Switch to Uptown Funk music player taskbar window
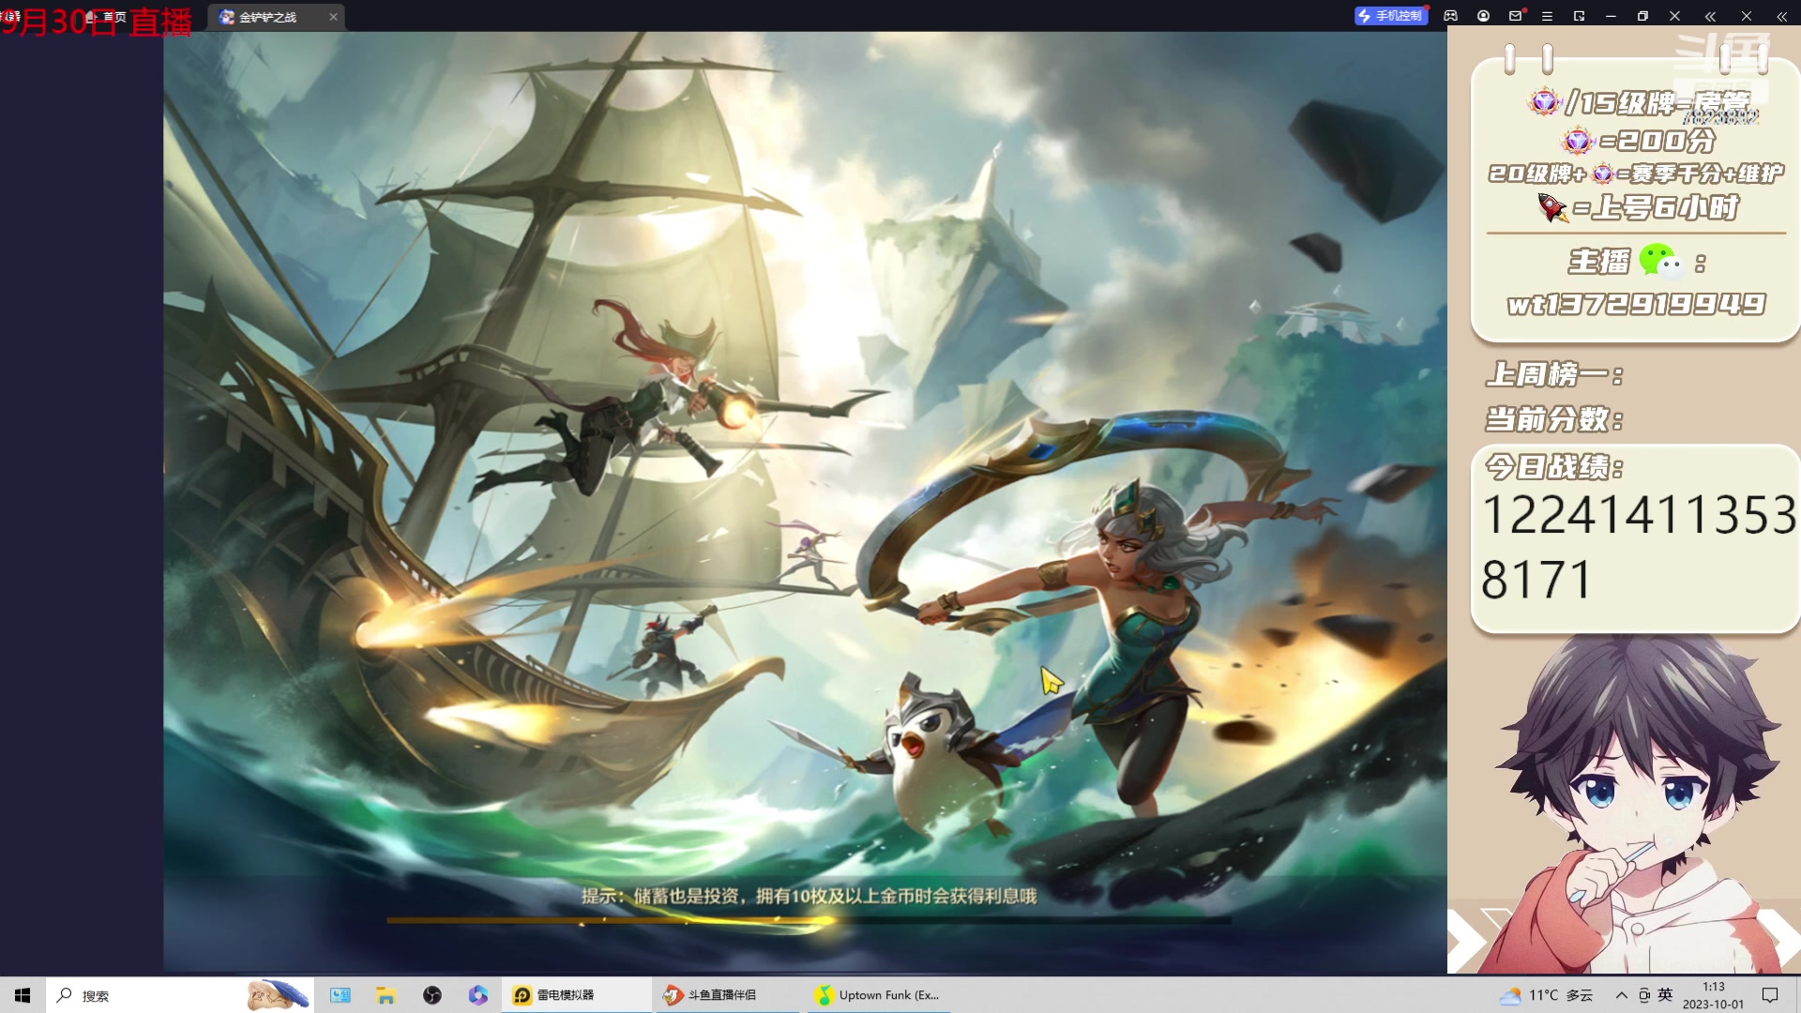This screenshot has width=1801, height=1013. pyautogui.click(x=877, y=995)
